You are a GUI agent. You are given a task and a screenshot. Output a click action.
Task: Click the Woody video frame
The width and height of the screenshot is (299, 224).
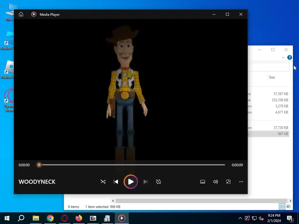[x=131, y=90]
